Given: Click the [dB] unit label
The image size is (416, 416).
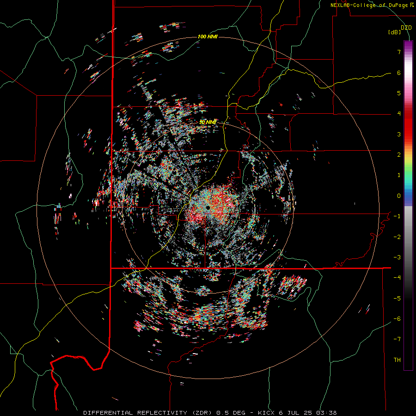Looking at the screenshot, I should (395, 32).
